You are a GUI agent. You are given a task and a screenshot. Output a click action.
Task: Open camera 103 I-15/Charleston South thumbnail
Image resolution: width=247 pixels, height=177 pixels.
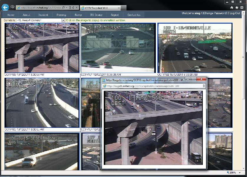coord(42,103)
